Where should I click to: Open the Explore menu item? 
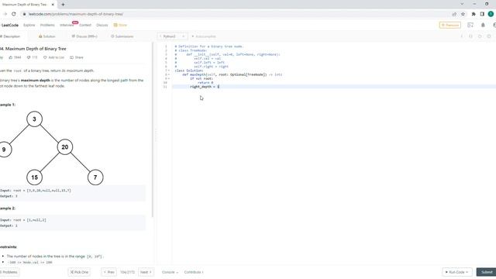[x=29, y=25]
